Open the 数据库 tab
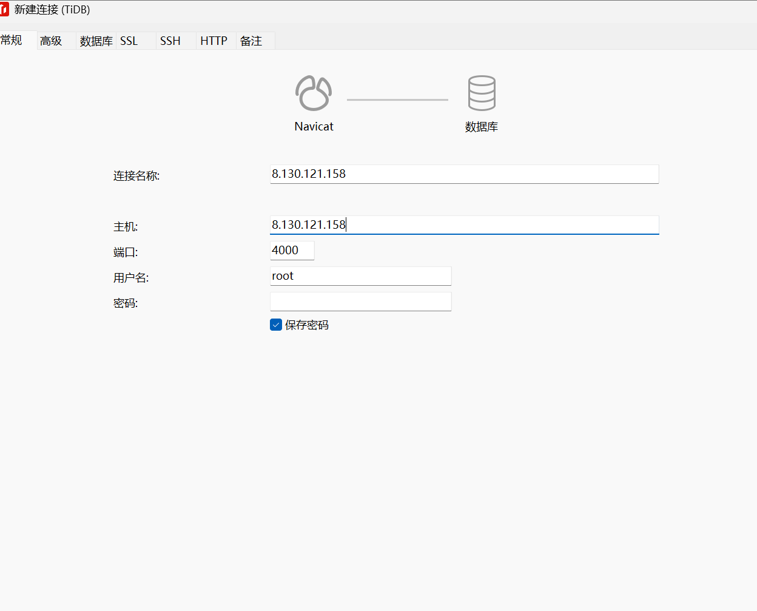 coord(96,41)
